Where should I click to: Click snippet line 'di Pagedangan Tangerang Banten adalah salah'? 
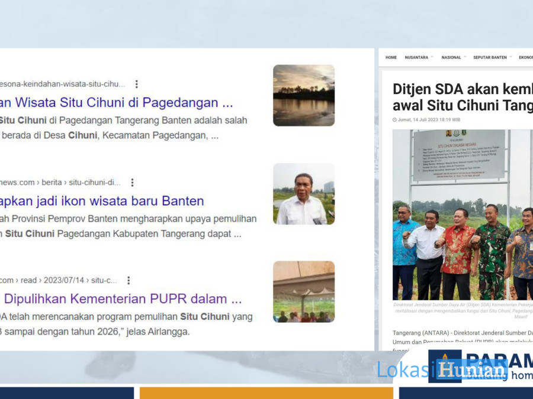tap(123, 121)
